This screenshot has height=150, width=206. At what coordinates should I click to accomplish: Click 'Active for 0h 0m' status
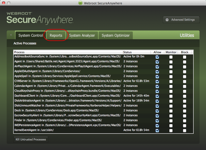pyautogui.click(x=134, y=57)
